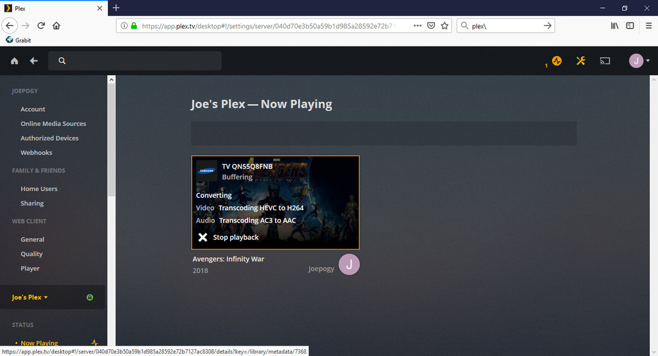Open Authorized Devices in sidebar

coord(49,138)
